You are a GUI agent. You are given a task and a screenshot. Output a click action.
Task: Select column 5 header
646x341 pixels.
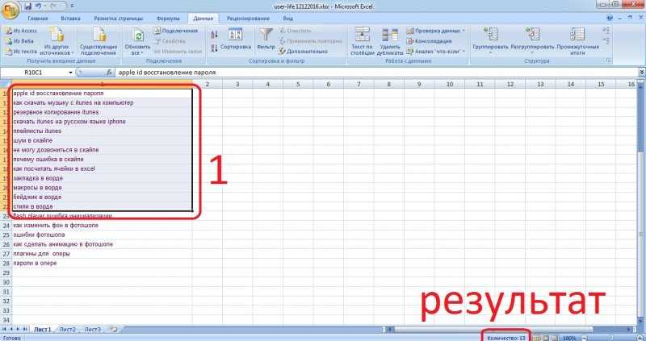298,85
